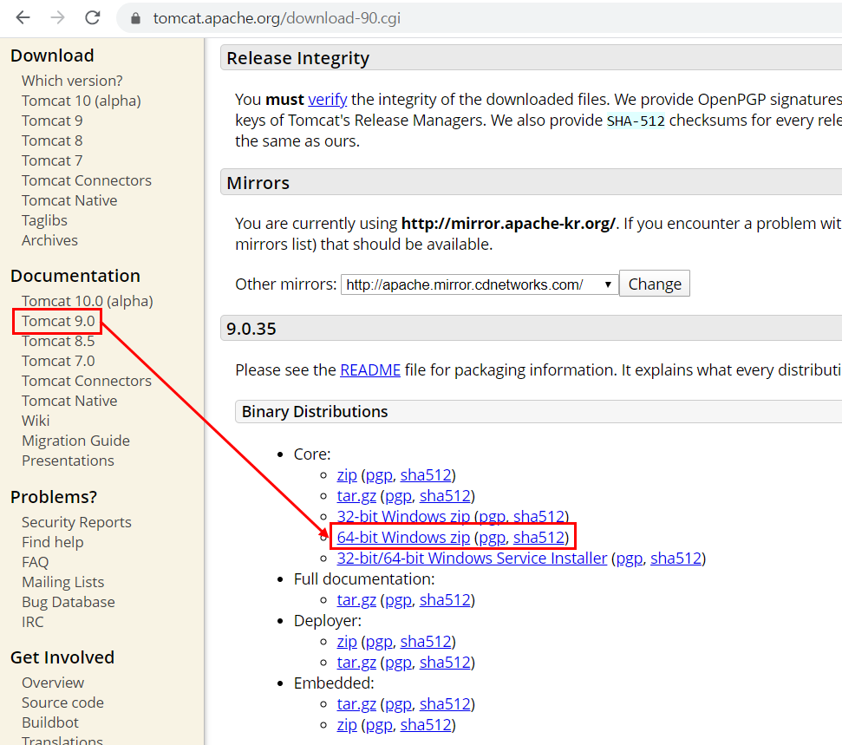Open Tomcat Connectors under Download

(87, 180)
